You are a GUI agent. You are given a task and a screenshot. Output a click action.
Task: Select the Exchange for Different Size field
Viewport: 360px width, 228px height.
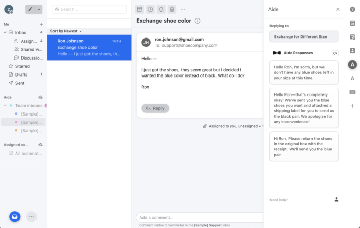(304, 36)
